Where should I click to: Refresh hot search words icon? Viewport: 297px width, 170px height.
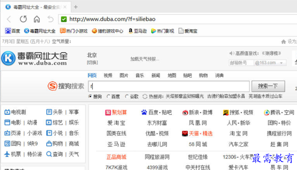[145, 96]
